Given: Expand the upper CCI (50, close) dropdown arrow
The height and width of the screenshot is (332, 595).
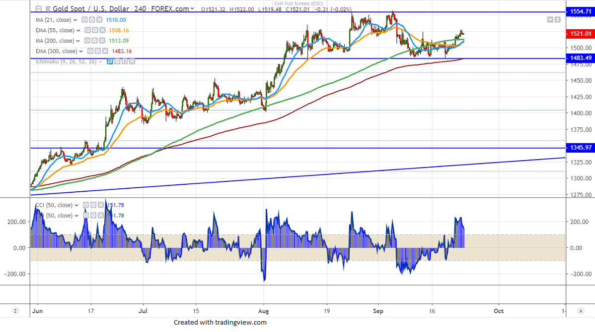Looking at the screenshot, I should point(76,205).
